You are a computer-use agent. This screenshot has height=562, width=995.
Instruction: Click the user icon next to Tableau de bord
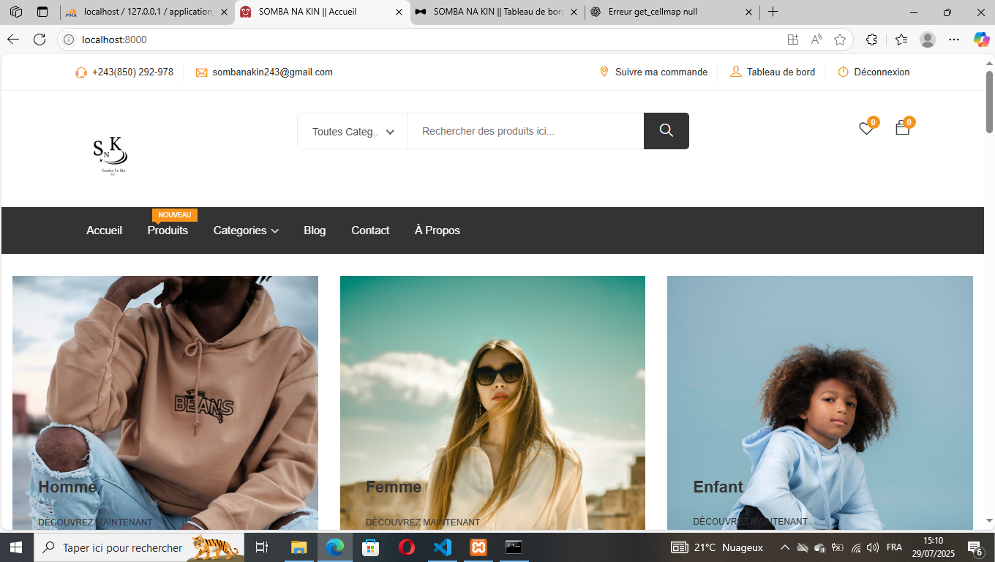(734, 72)
